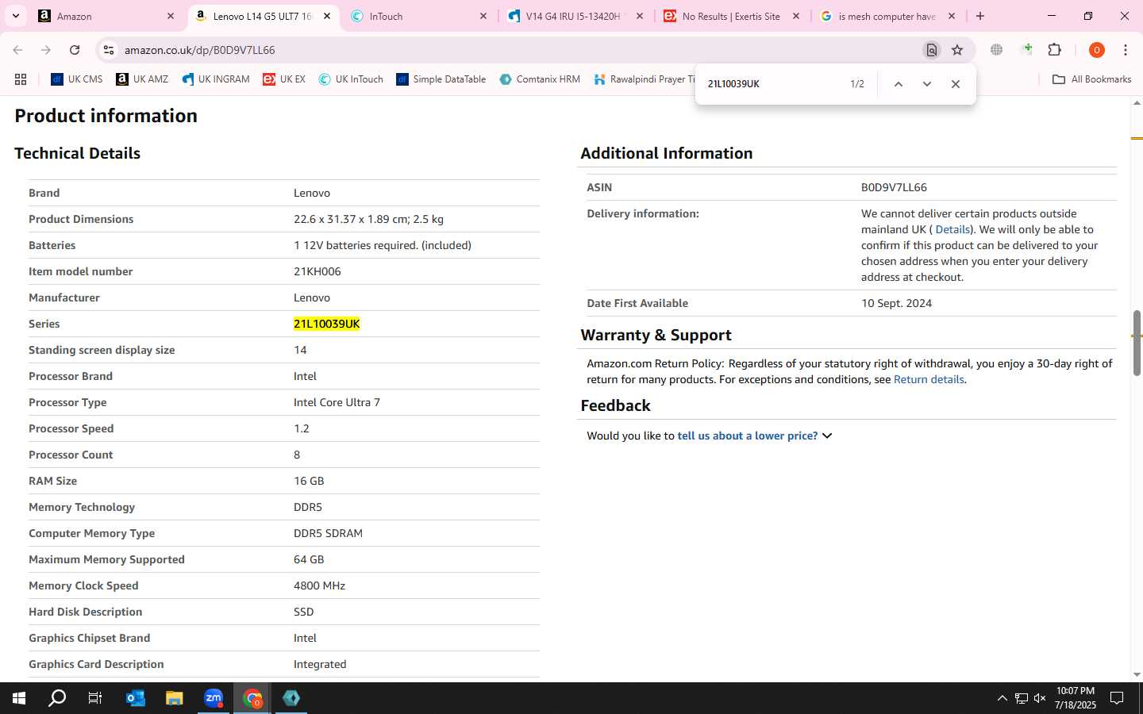This screenshot has width=1143, height=714.
Task: Close the find-in-page bar
Action: pos(956,84)
